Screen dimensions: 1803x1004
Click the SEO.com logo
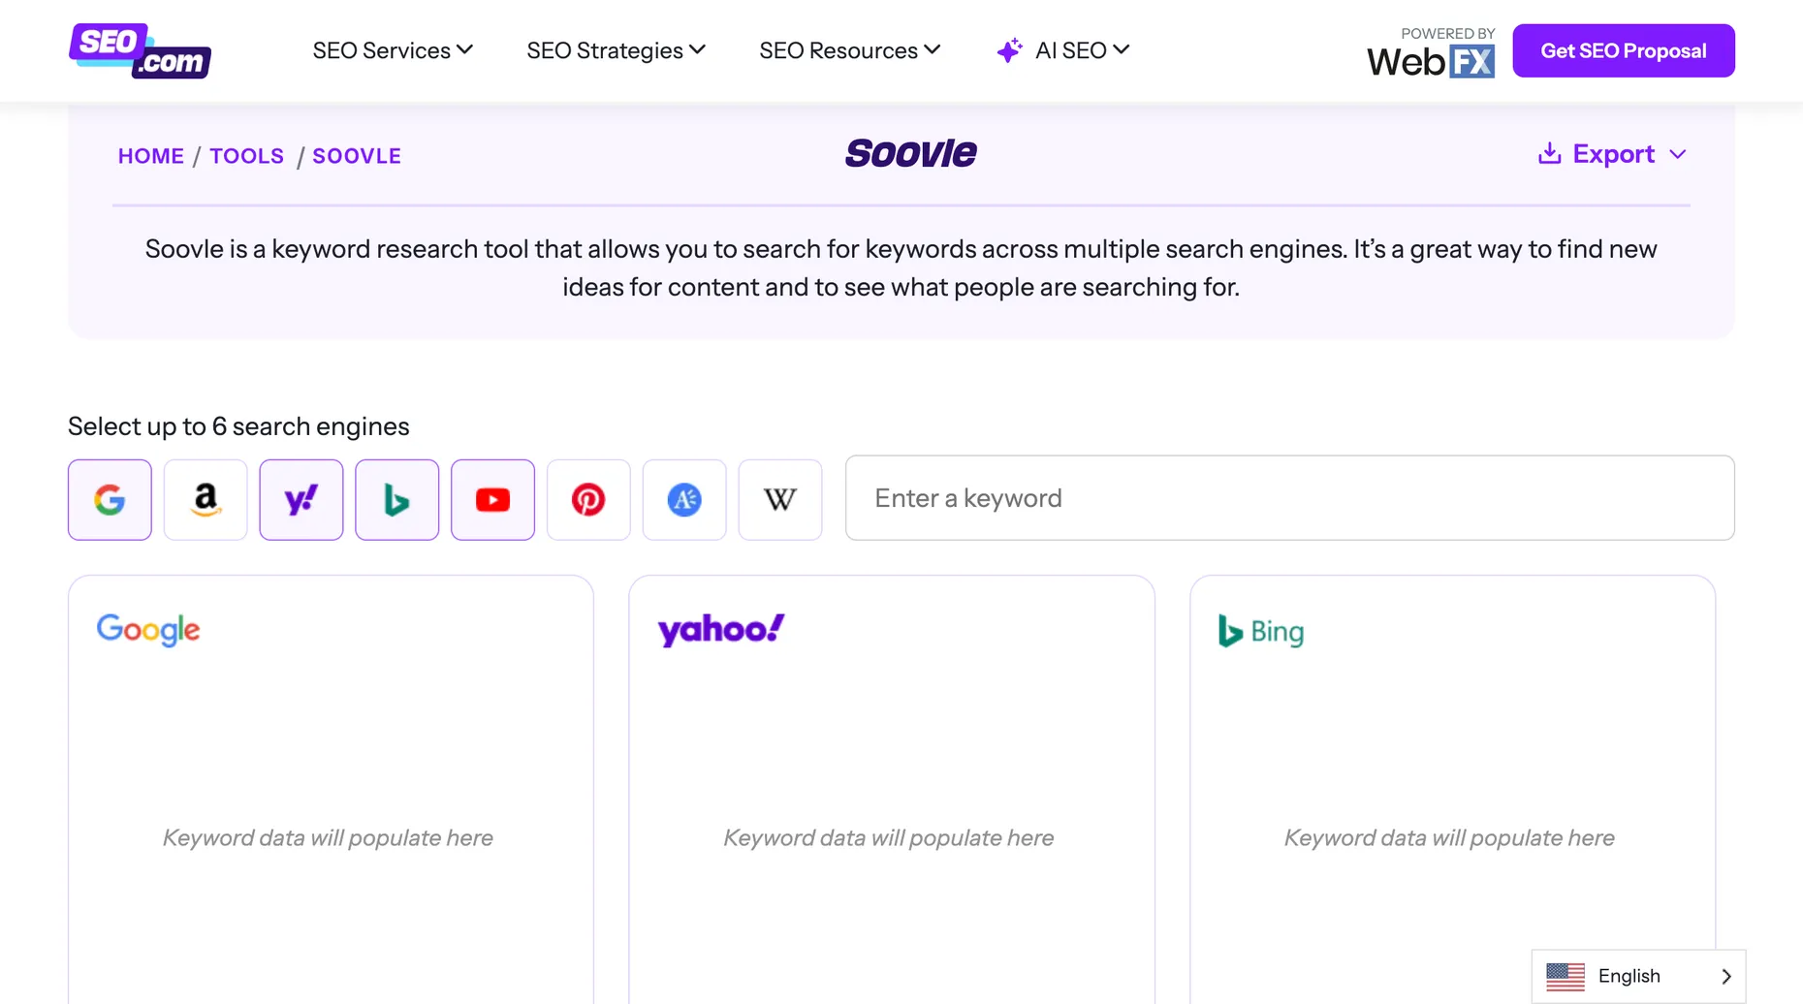140,50
